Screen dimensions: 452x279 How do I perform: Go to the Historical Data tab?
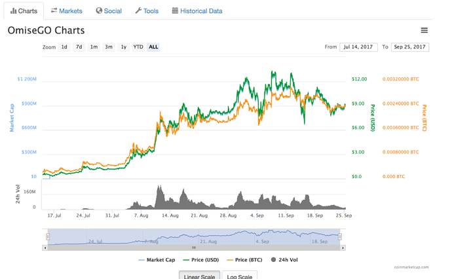(x=197, y=11)
